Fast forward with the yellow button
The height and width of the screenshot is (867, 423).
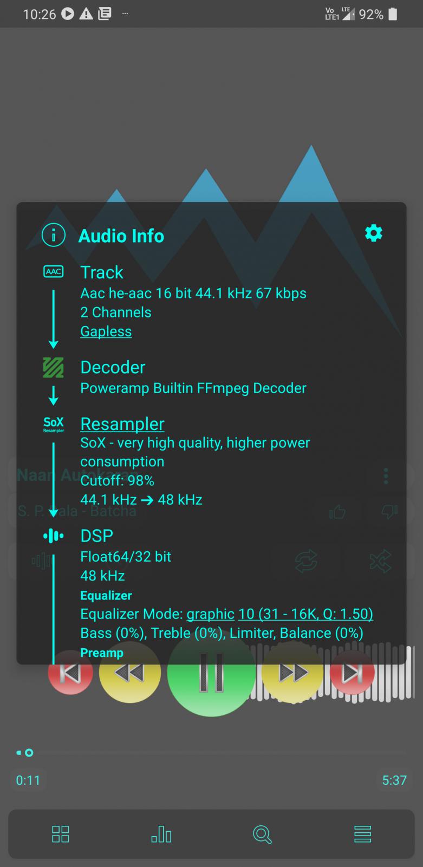[292, 673]
